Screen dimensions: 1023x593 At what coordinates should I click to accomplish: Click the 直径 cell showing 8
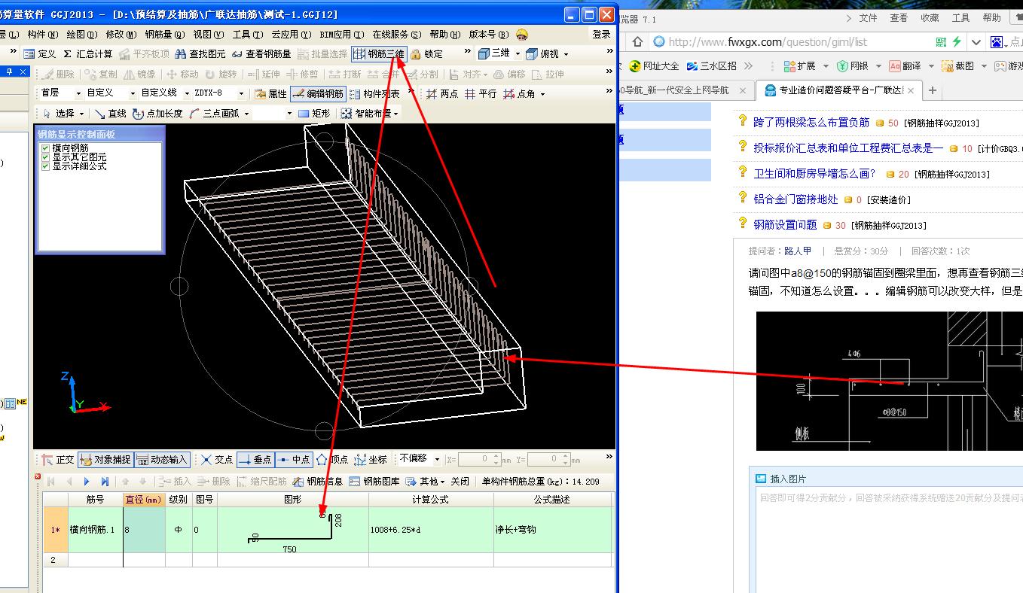[x=144, y=530]
